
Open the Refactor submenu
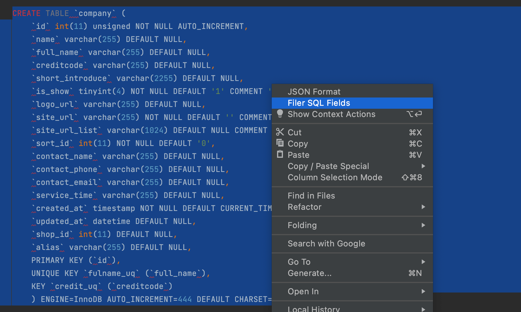(x=424, y=207)
